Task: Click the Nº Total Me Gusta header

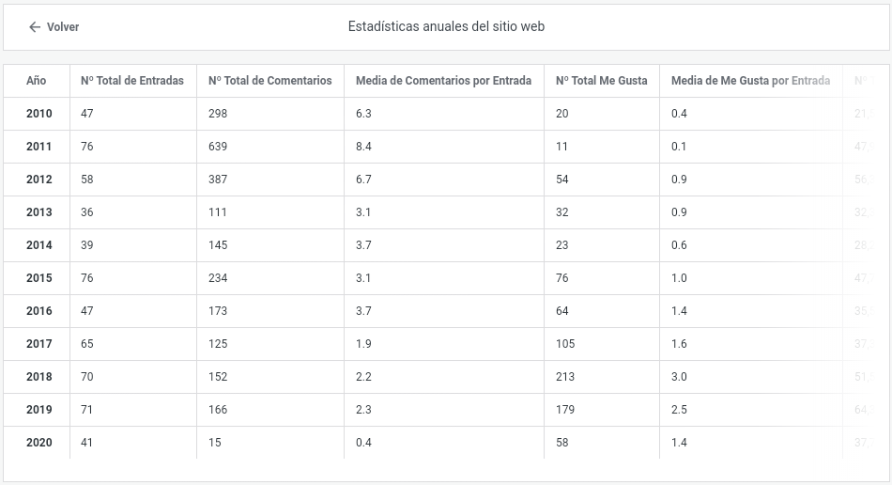Action: click(601, 81)
